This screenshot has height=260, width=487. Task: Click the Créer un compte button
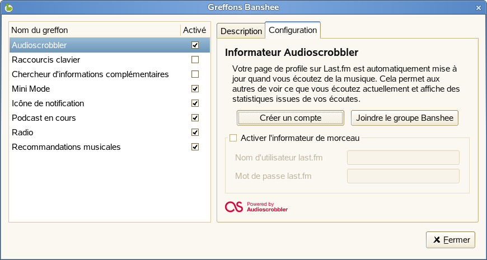(x=291, y=118)
